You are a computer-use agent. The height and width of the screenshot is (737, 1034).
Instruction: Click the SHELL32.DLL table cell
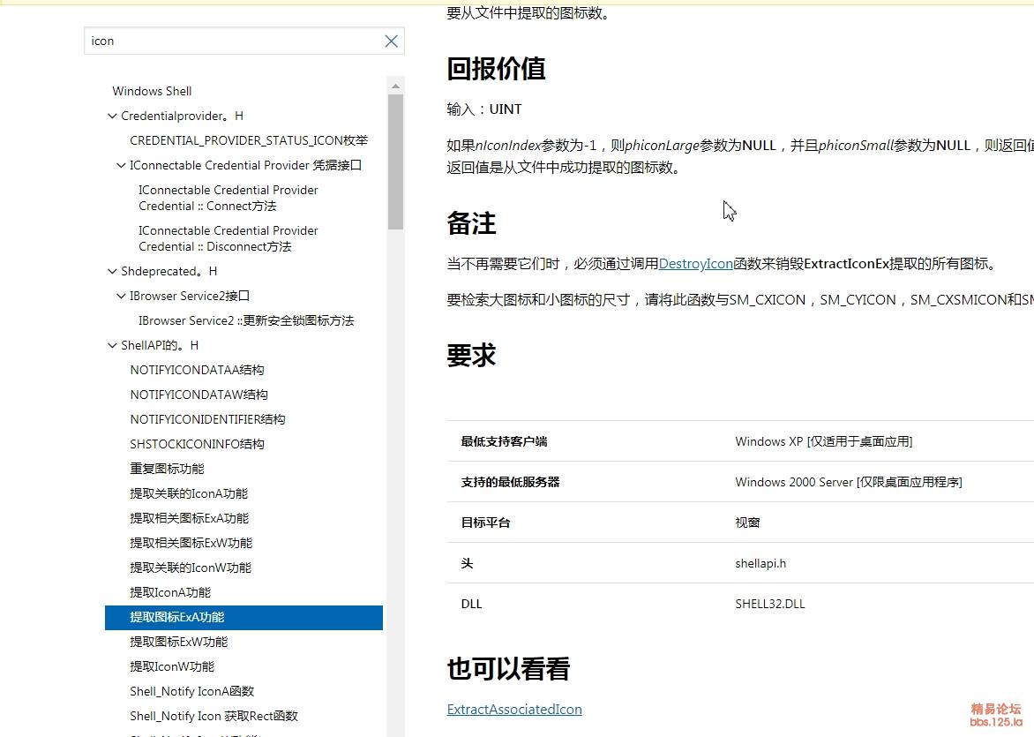769,604
